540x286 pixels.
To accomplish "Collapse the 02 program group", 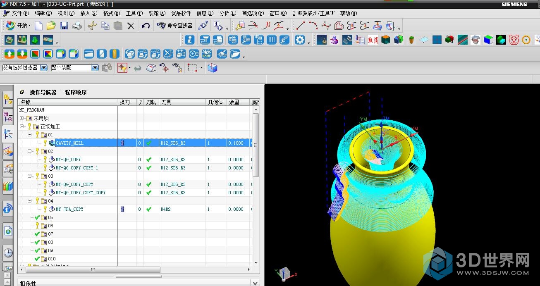I will (x=29, y=151).
